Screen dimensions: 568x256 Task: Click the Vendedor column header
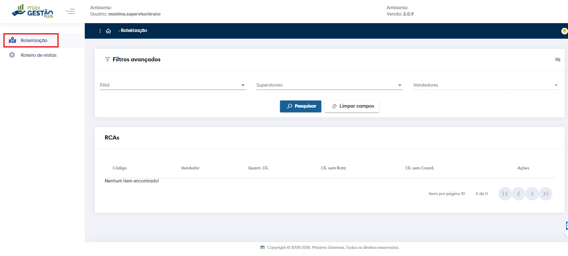[190, 168]
